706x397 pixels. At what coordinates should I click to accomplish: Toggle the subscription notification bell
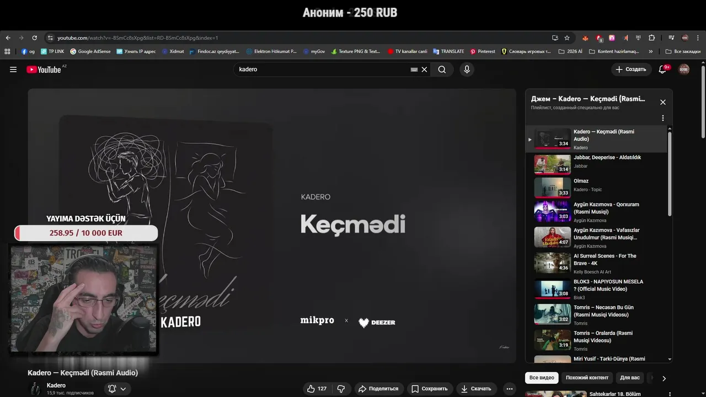(x=112, y=389)
